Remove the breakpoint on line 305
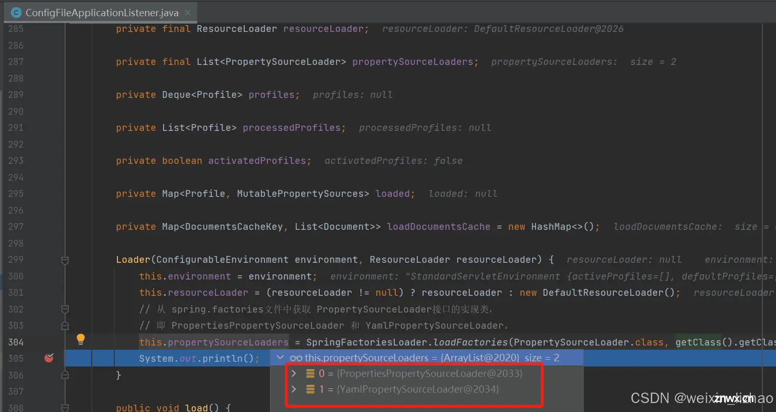This screenshot has width=776, height=412. 49,358
